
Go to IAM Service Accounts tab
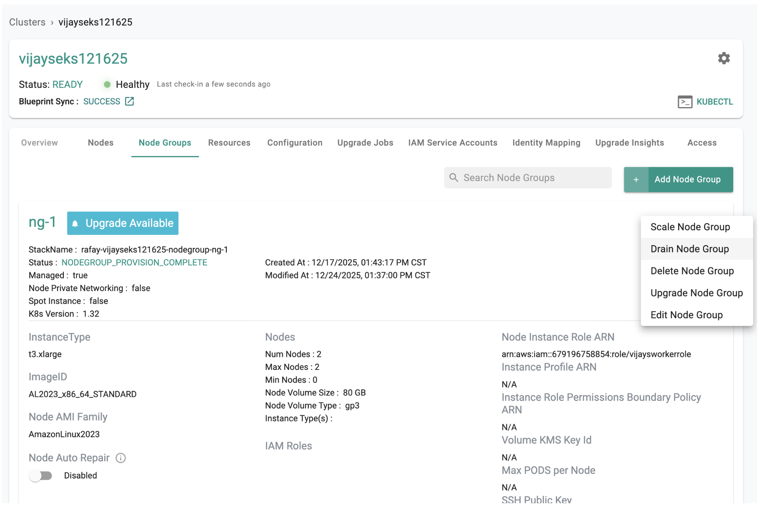click(x=452, y=143)
